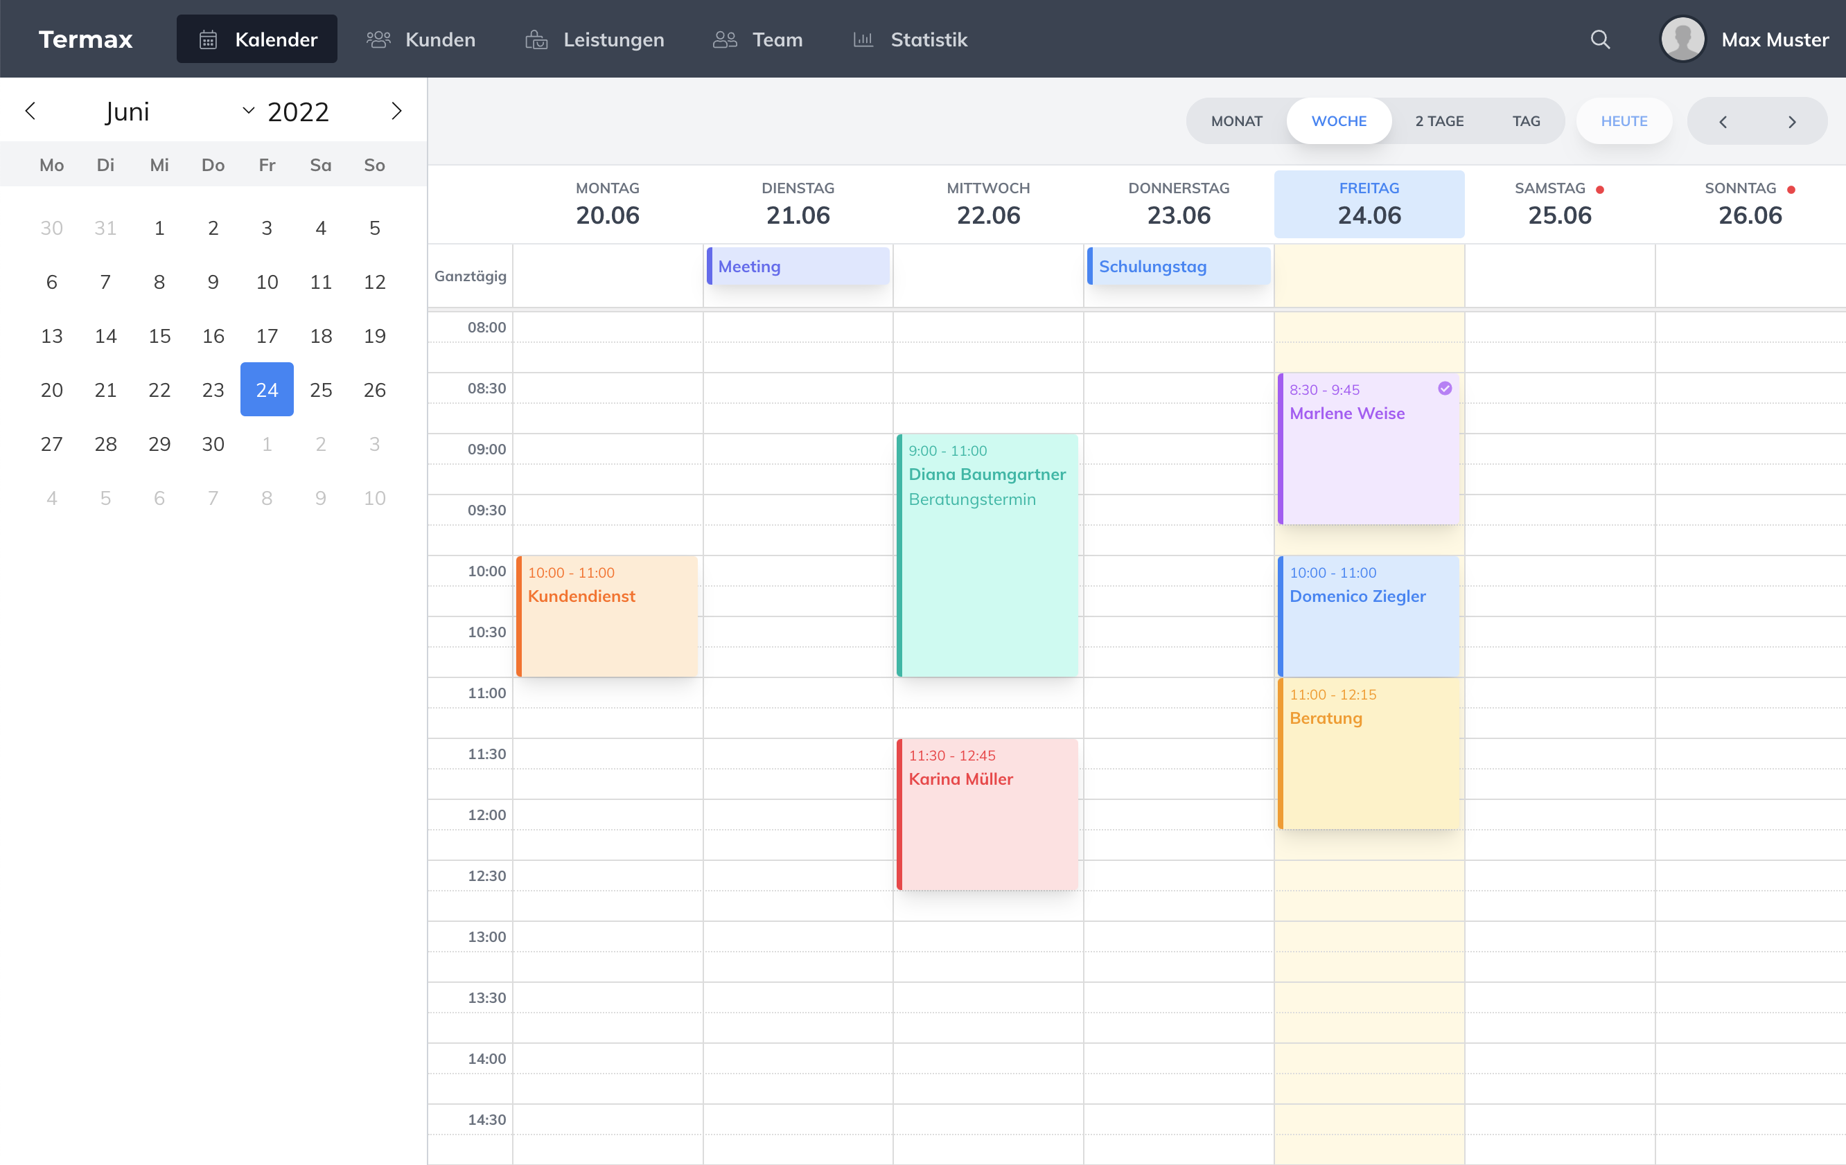Click Max Muster user name
The height and width of the screenshot is (1165, 1846).
point(1775,39)
